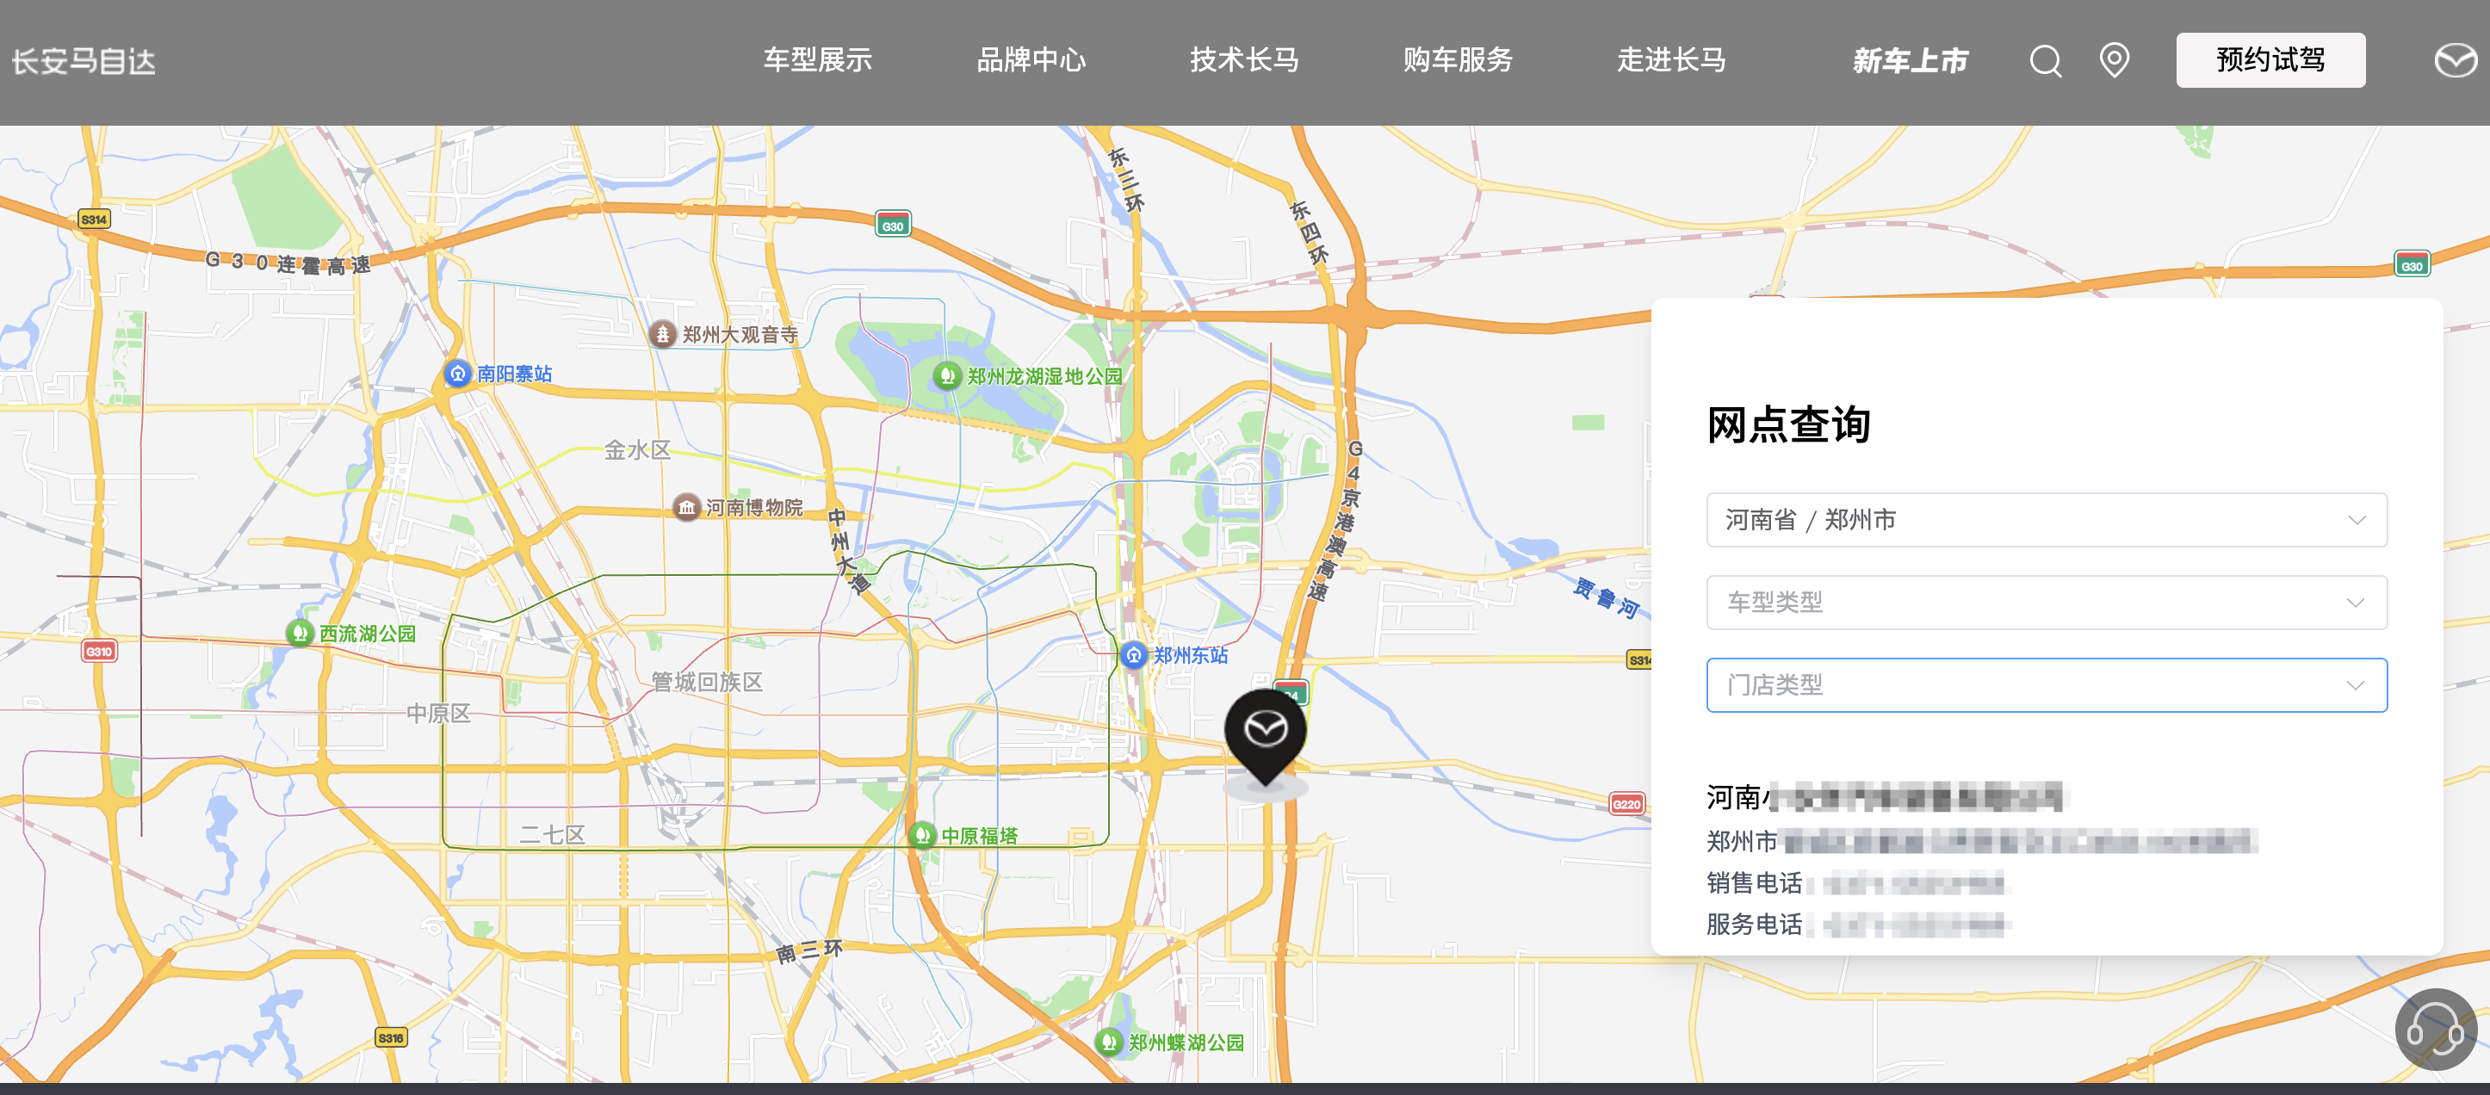Expand the 车型类型 dropdown
2490x1095 pixels.
2046,602
